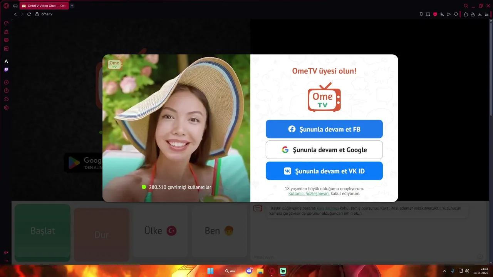Go back to the previous page
This screenshot has height=277, width=493.
tap(15, 14)
